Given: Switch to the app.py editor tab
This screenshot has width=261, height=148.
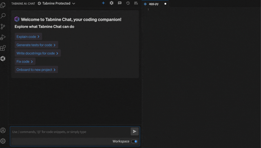Looking at the screenshot, I should click(x=154, y=4).
